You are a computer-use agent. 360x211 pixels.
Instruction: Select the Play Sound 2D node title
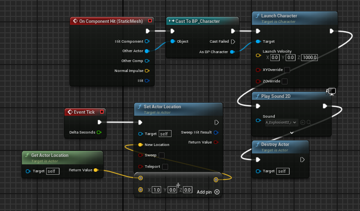coord(276,96)
